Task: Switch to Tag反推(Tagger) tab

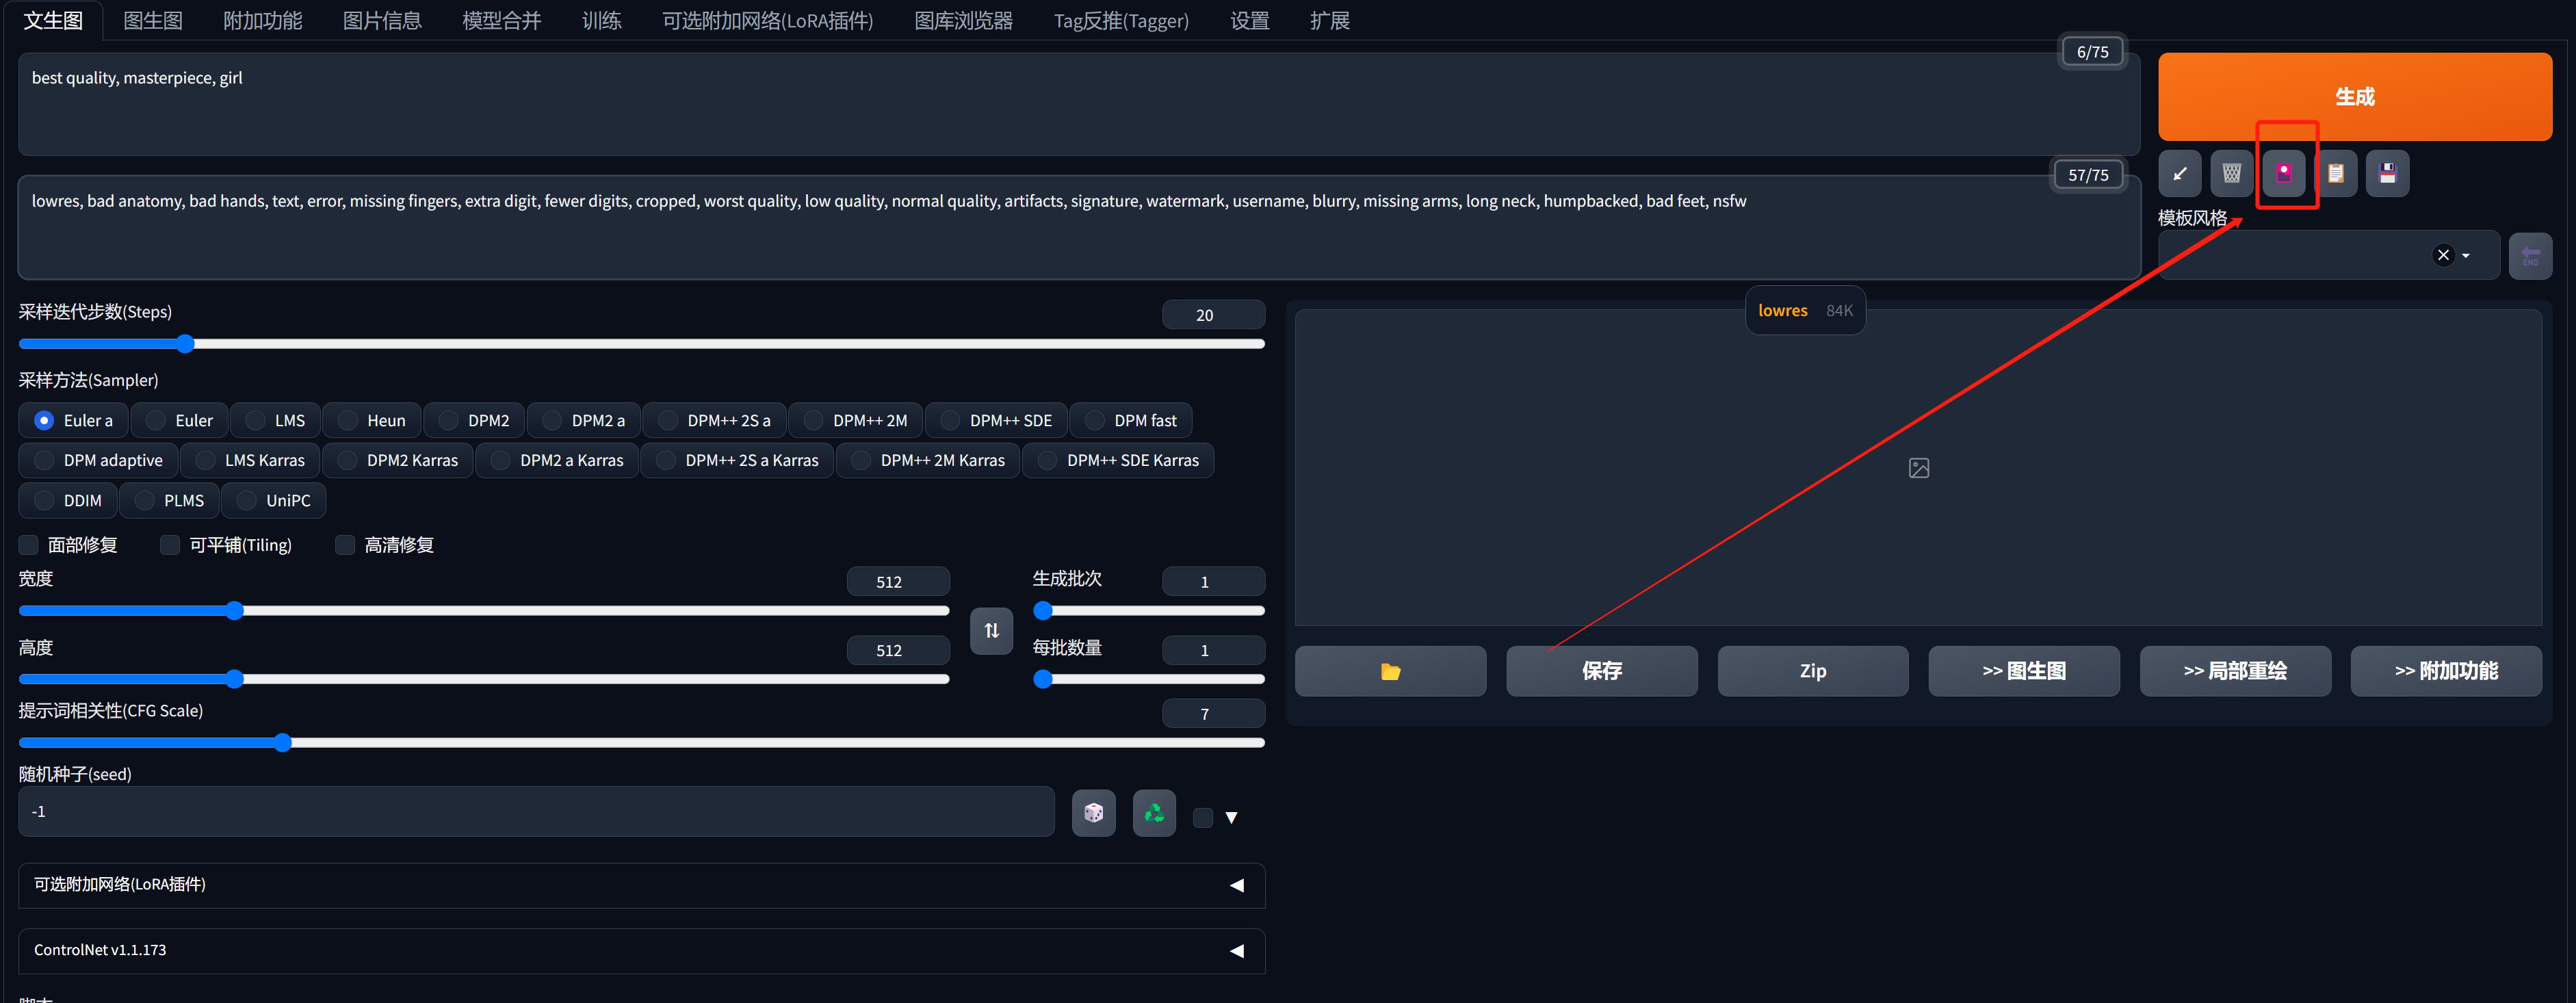Action: [x=1121, y=20]
